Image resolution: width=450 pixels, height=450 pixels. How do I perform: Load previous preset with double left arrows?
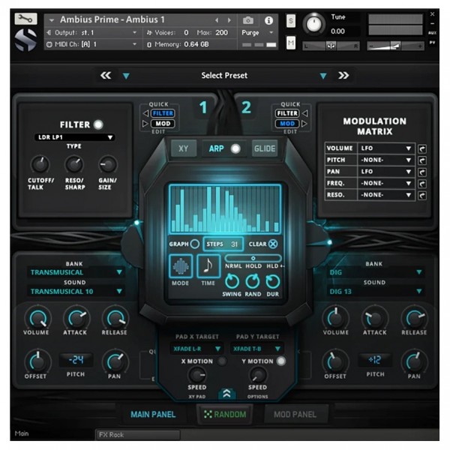[x=106, y=76]
